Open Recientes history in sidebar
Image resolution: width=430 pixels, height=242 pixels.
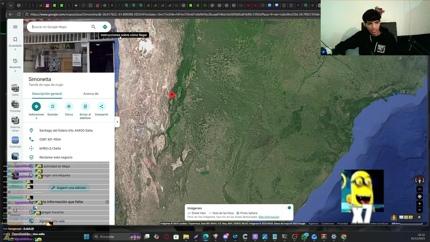point(15,65)
